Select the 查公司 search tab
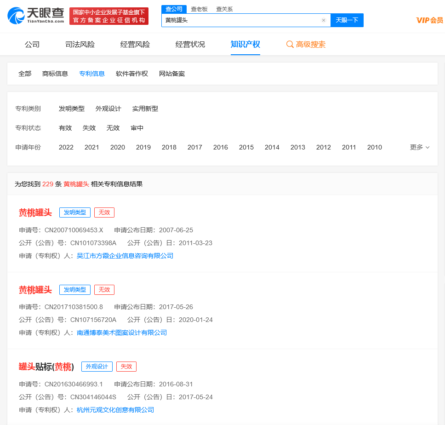This screenshot has height=425, width=445. pos(174,9)
